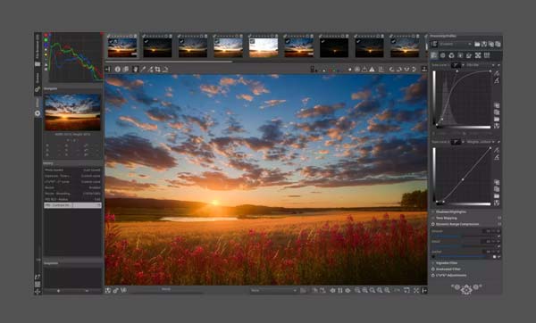
Task: Open the processing profile dropdown
Action: [456, 44]
